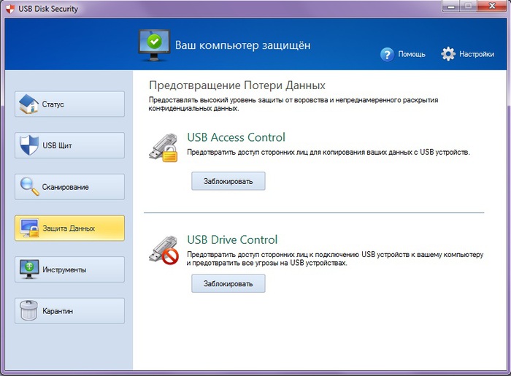The height and width of the screenshot is (376, 511).
Task: Click the settings gear icon
Action: coord(448,54)
